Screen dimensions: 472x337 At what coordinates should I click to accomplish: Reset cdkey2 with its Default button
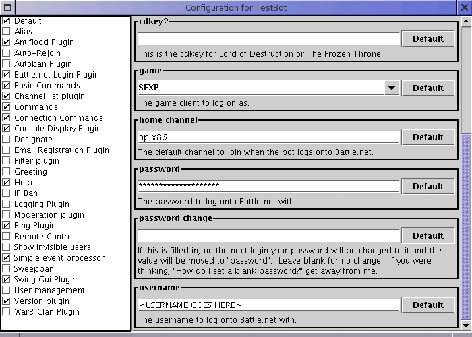click(427, 39)
